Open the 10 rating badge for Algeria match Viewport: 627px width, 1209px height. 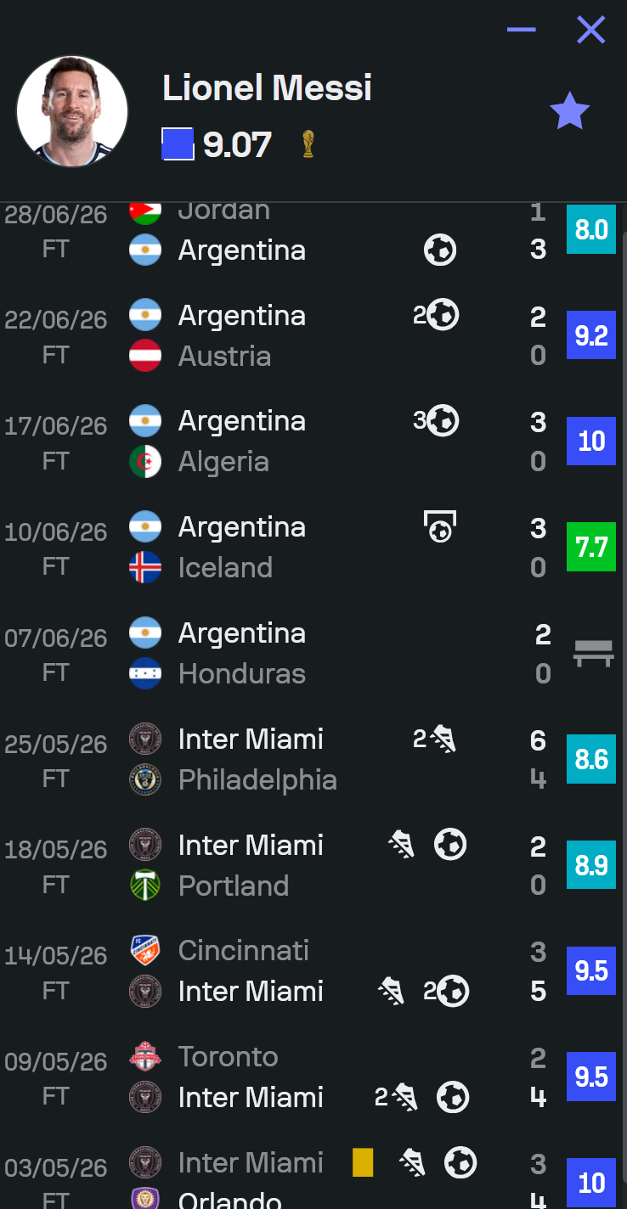(591, 441)
